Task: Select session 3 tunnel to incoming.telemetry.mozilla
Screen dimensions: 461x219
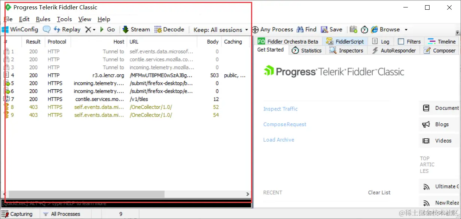Action: coord(126,67)
